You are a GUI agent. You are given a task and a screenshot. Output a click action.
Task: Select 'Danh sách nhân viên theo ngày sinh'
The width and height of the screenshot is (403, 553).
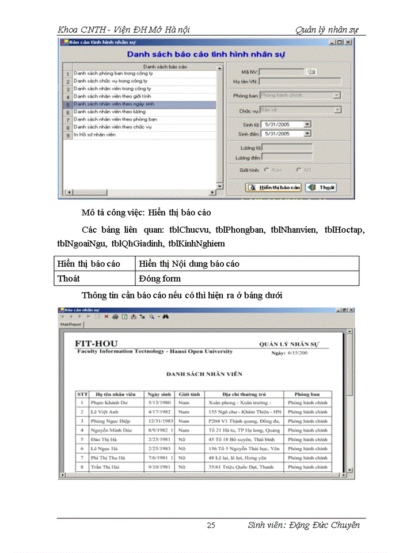(x=140, y=104)
